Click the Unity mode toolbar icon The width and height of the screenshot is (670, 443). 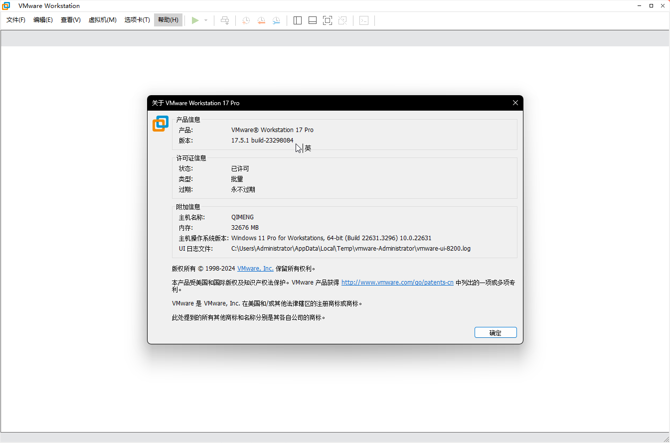[342, 20]
